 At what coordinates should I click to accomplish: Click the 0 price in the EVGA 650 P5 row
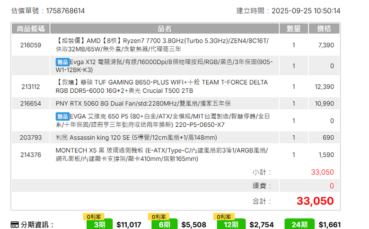click(332, 121)
